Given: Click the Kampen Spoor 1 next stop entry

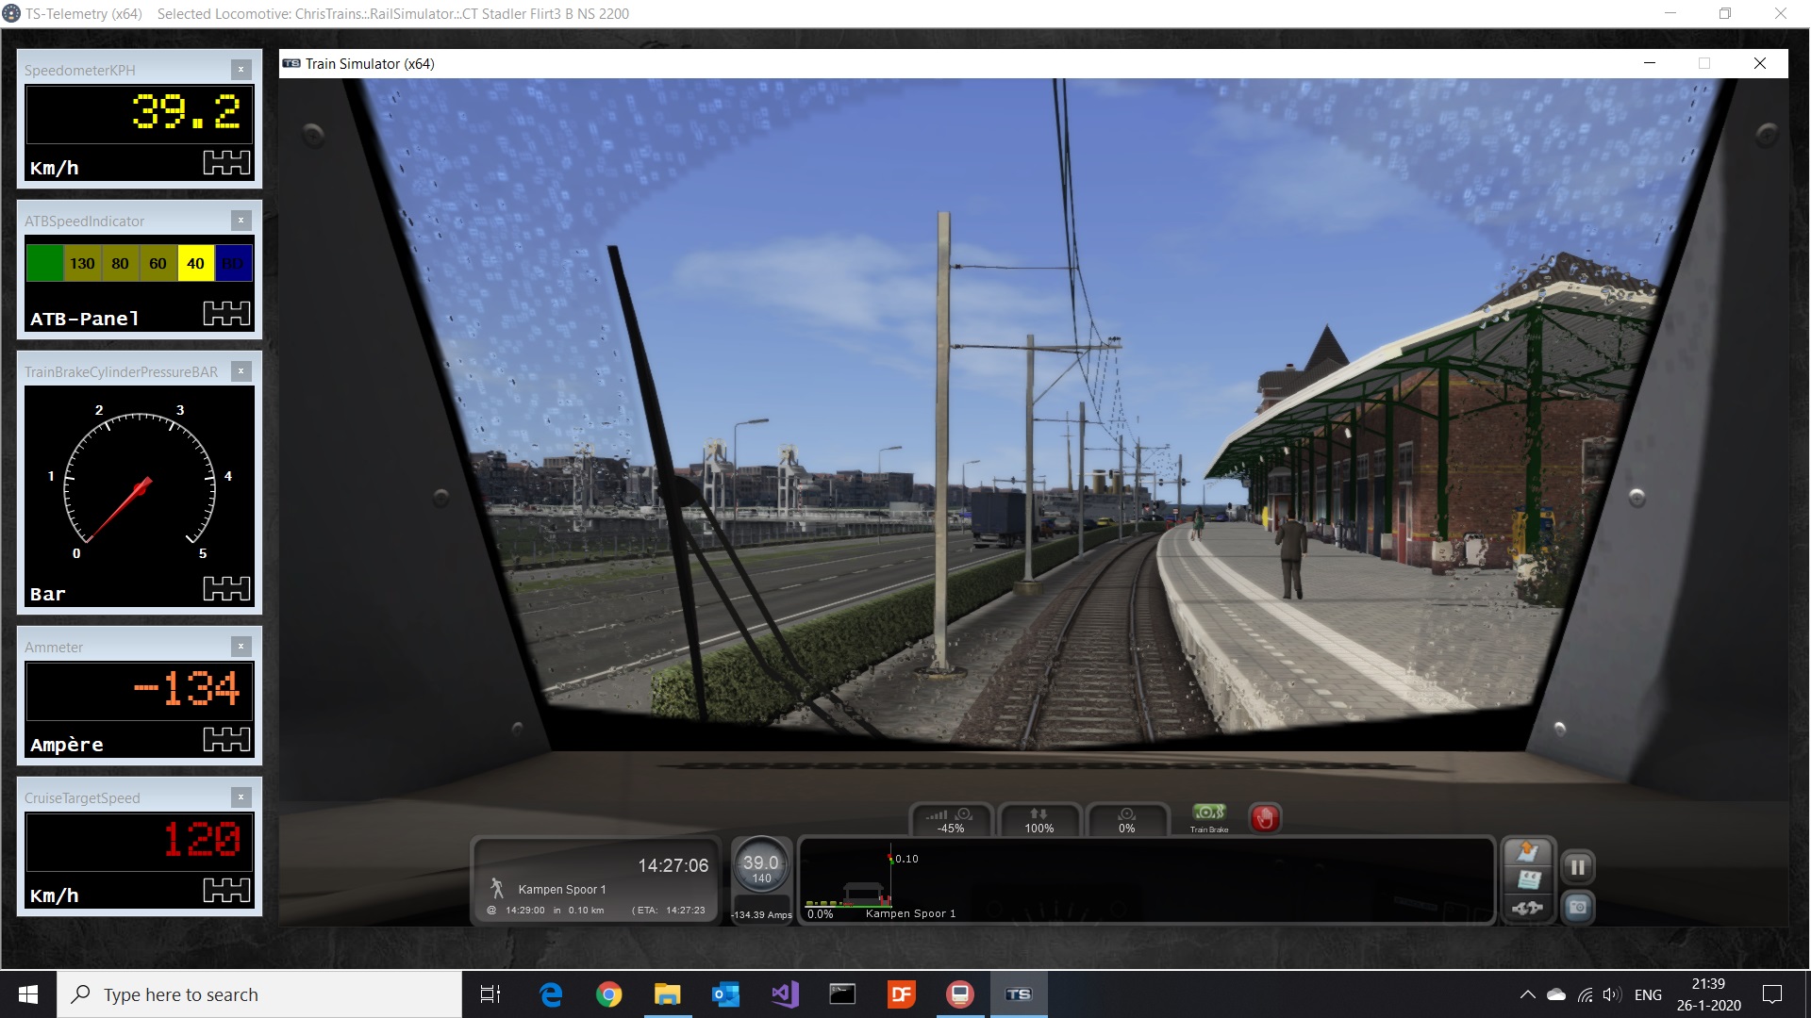Looking at the screenshot, I should [x=562, y=890].
